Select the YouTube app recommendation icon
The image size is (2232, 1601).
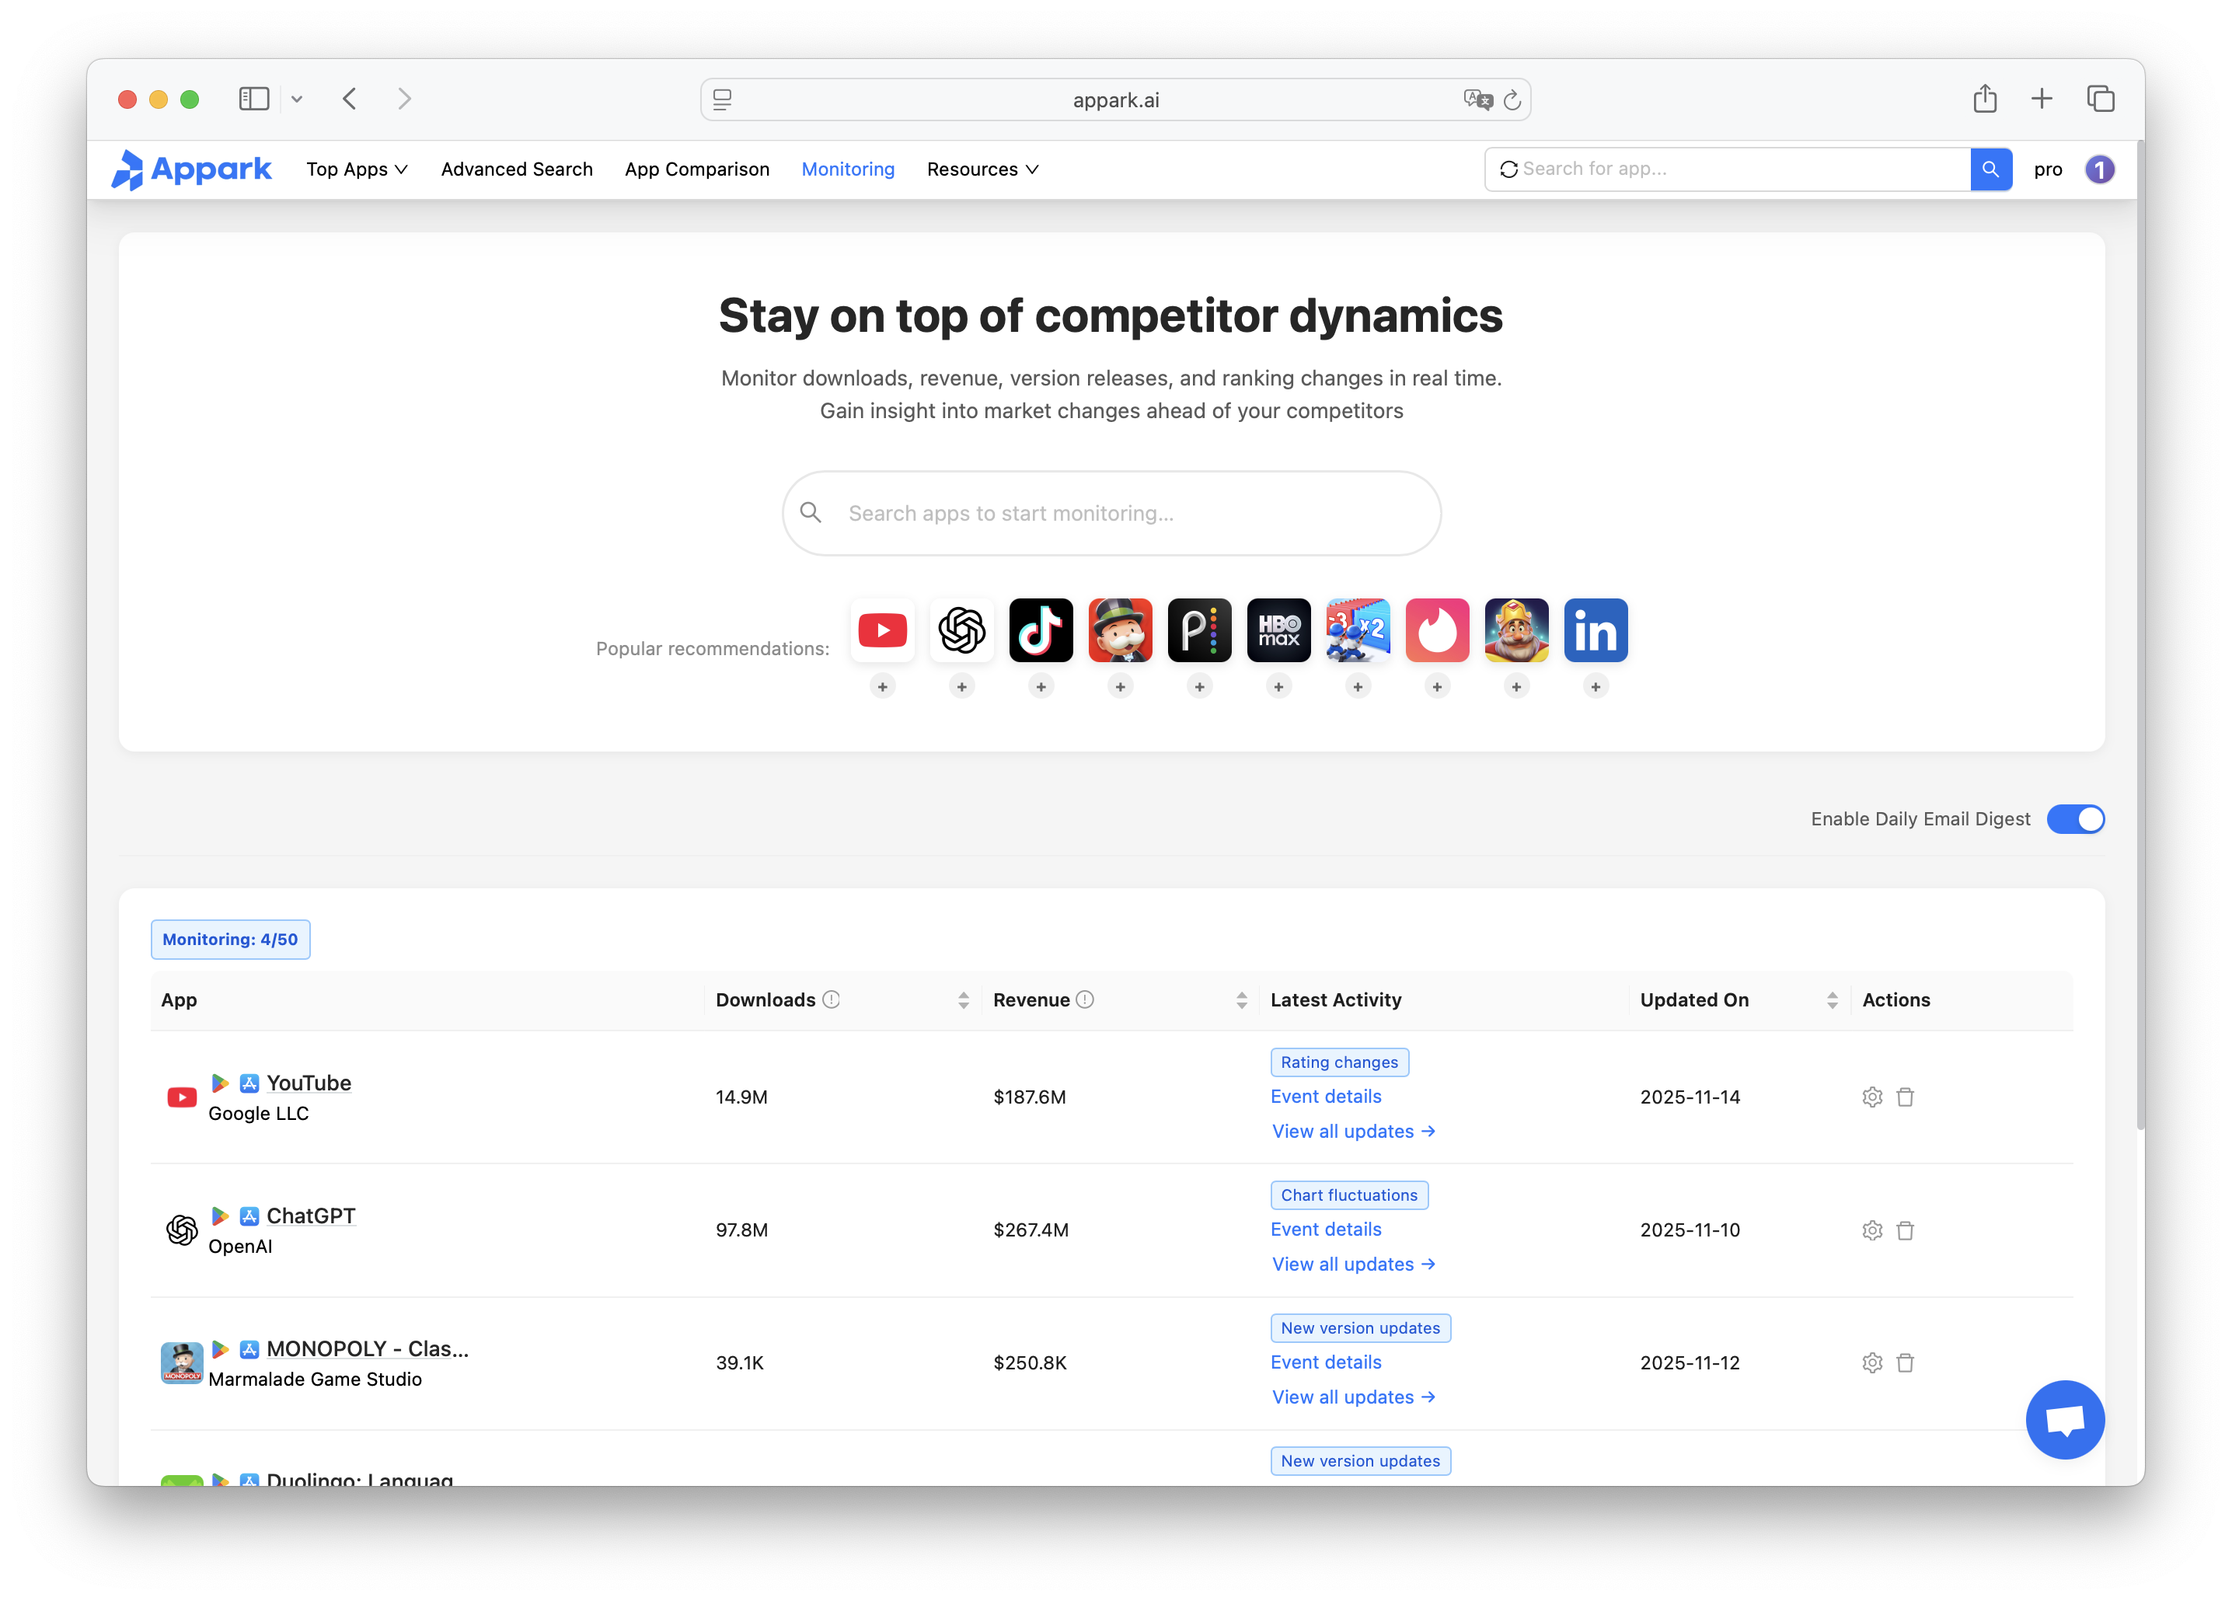pyautogui.click(x=883, y=630)
